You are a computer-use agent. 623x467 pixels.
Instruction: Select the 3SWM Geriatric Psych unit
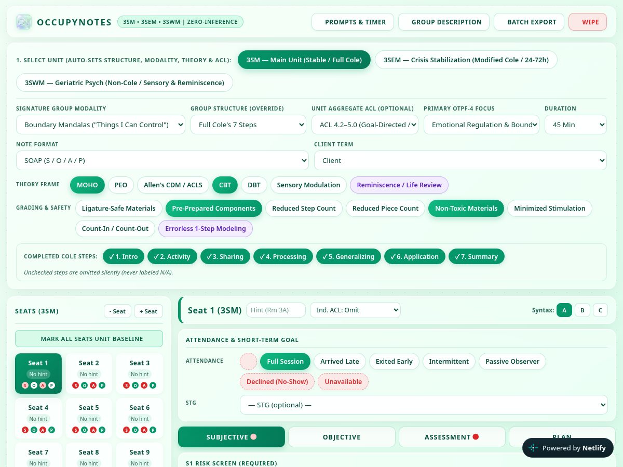click(x=125, y=83)
